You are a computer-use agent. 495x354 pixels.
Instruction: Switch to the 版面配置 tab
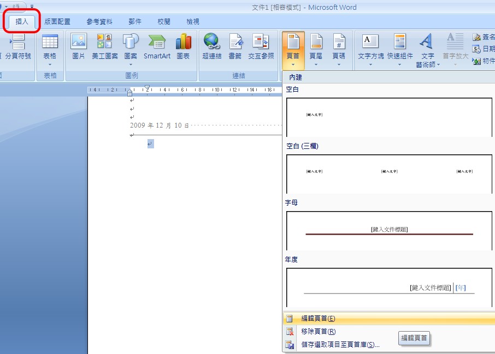(x=57, y=22)
